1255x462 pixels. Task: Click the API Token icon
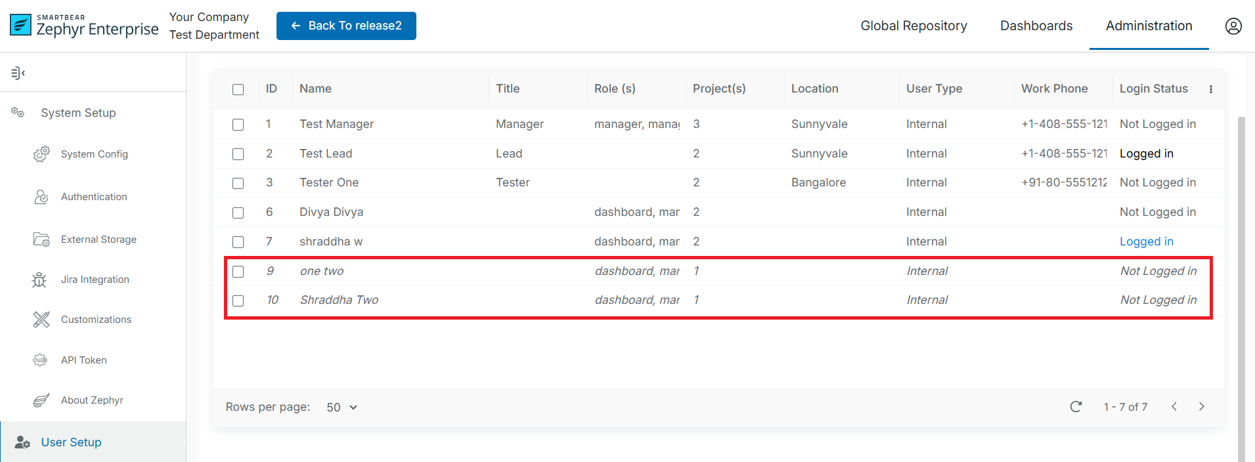click(40, 360)
